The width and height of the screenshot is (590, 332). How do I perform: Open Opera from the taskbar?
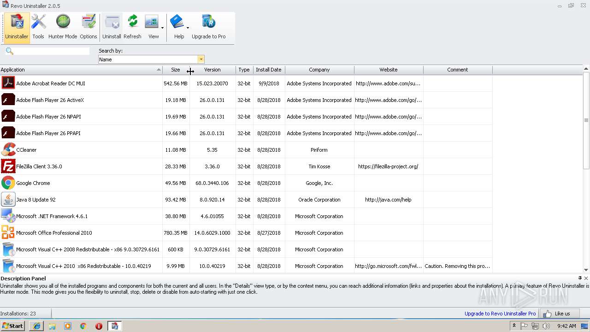pyautogui.click(x=99, y=326)
